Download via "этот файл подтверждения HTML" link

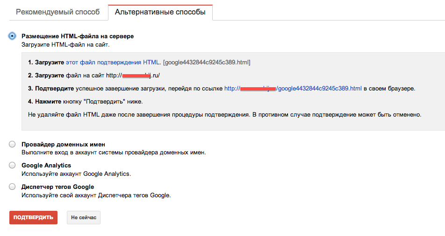[113, 62]
